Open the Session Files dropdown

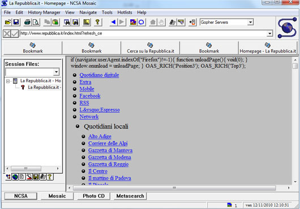pos(56,72)
